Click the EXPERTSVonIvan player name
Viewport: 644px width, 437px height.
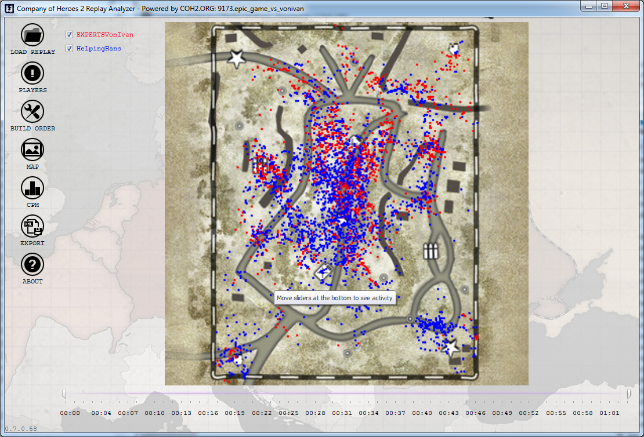(x=105, y=34)
